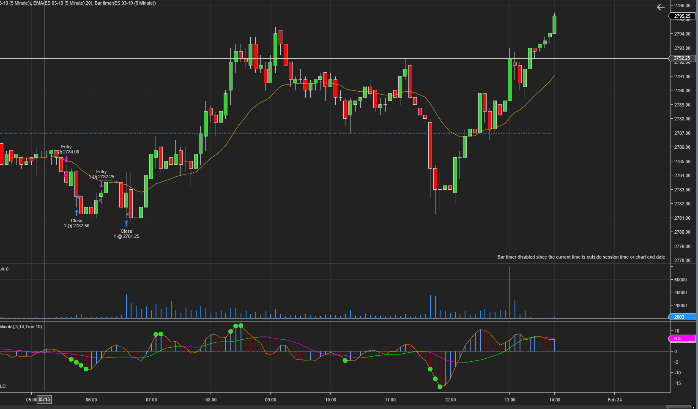Click the "Bar timer disabled" message text
This screenshot has width=698, height=409.
coord(581,257)
